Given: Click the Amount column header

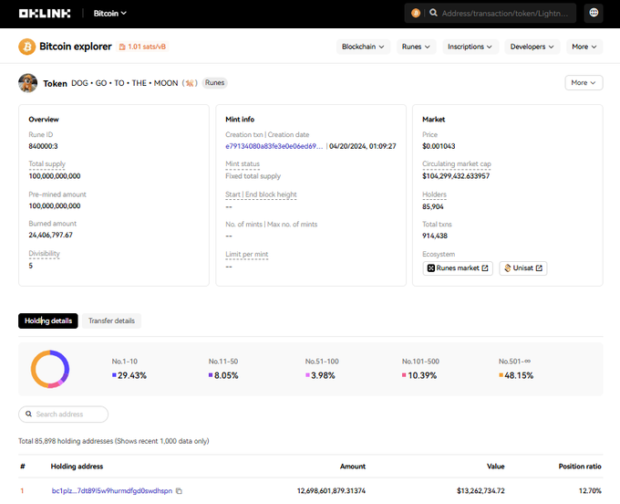Looking at the screenshot, I should point(353,467).
